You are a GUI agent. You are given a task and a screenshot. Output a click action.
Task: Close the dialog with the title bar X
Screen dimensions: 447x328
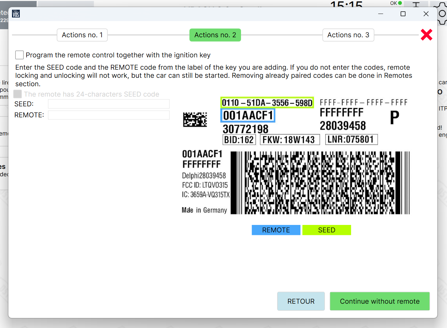tap(426, 14)
